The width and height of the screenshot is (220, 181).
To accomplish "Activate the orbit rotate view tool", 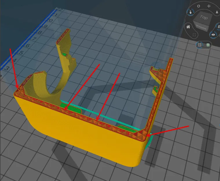I will point(199,6).
